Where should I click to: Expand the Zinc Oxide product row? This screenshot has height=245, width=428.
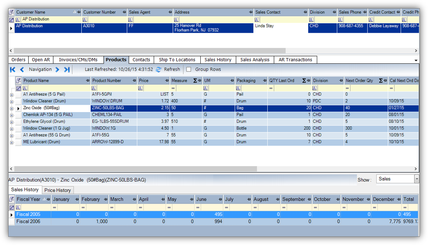(x=11, y=108)
